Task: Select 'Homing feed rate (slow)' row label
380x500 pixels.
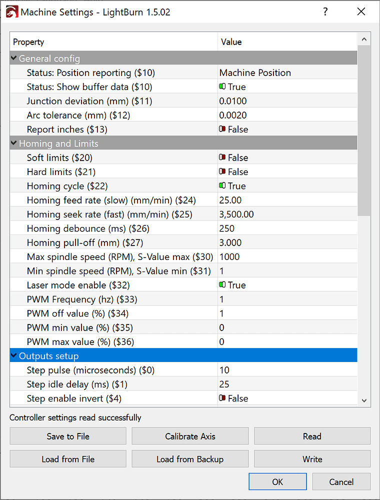Action: tap(111, 200)
